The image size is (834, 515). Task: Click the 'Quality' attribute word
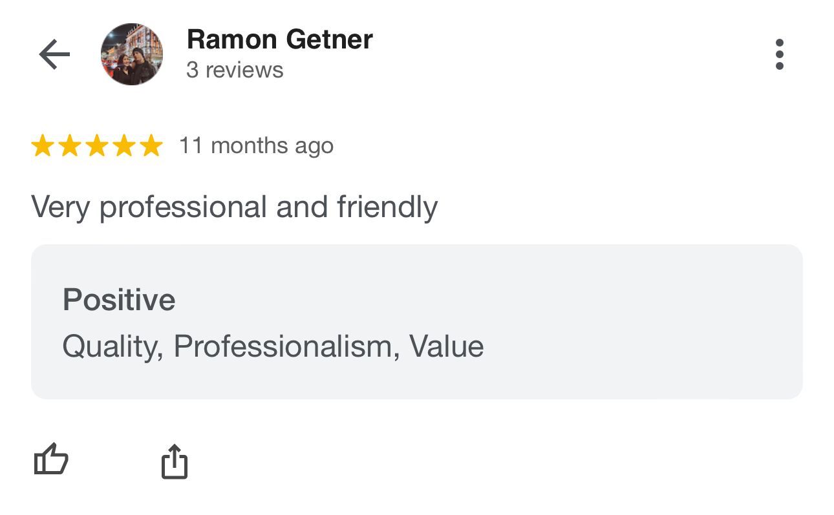click(111, 347)
